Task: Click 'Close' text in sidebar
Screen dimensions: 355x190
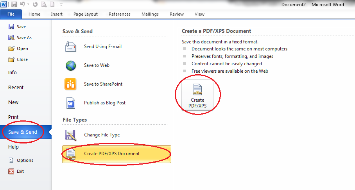Action: (x=22, y=59)
